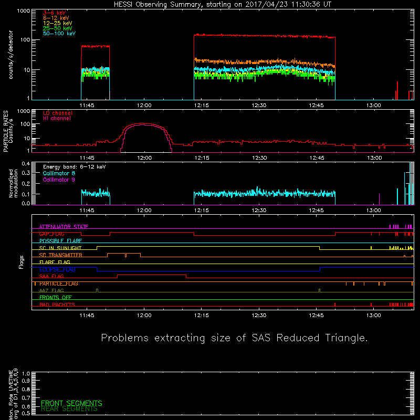Click the REAR SEGMENTS legend label
The height and width of the screenshot is (420, 420).
click(x=69, y=409)
